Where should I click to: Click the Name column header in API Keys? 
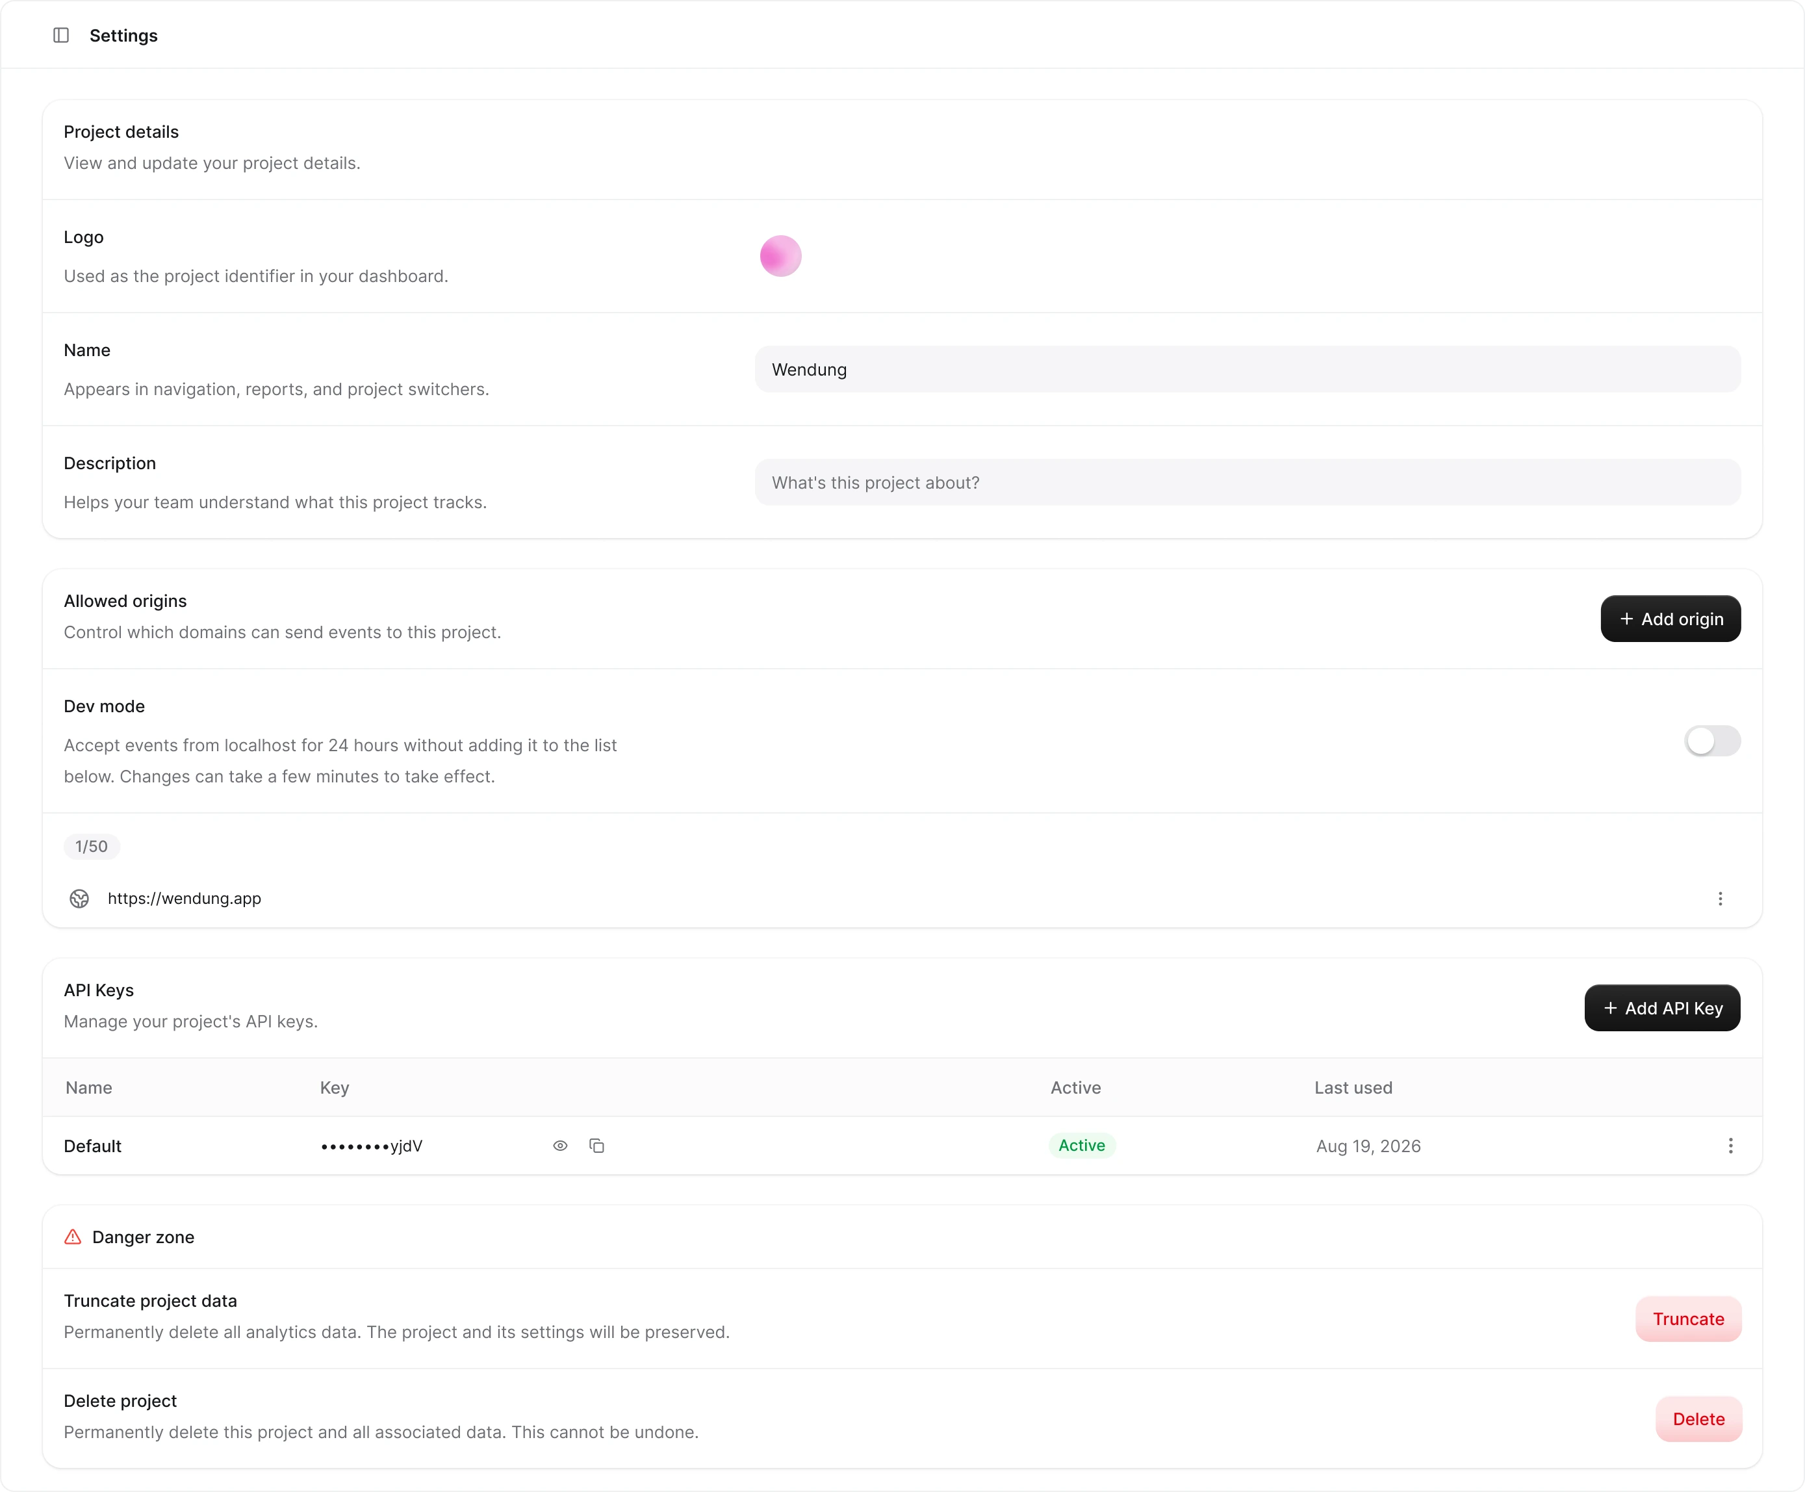[88, 1087]
